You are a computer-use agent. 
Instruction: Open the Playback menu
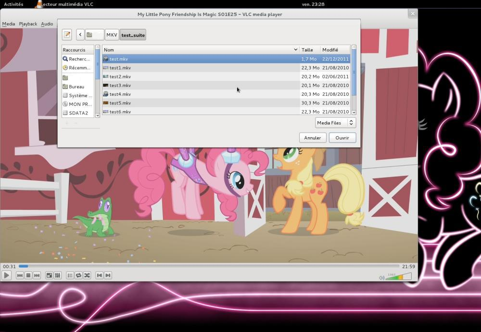(28, 24)
